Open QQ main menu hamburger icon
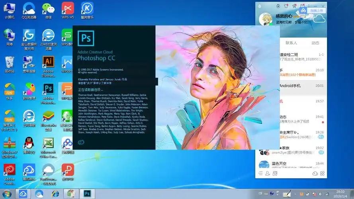Viewport: 354px width, 199px height. coord(261,174)
